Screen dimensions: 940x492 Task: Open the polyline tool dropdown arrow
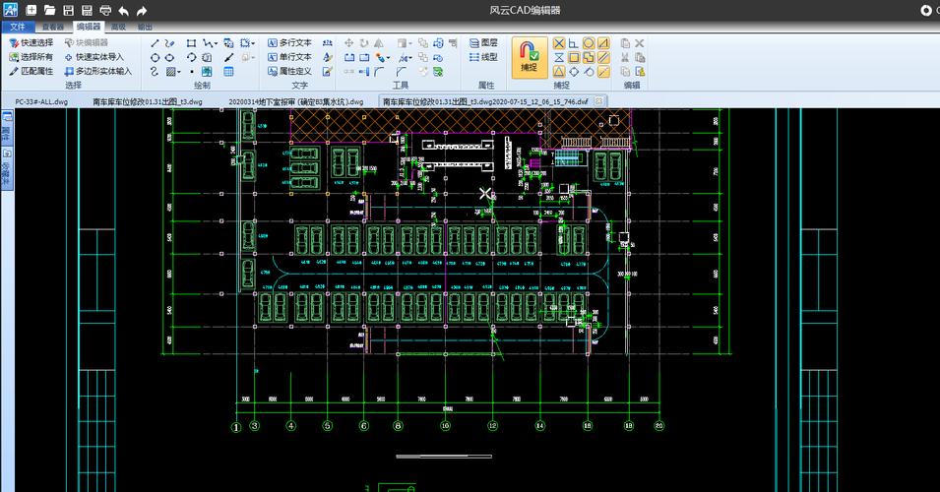point(216,43)
